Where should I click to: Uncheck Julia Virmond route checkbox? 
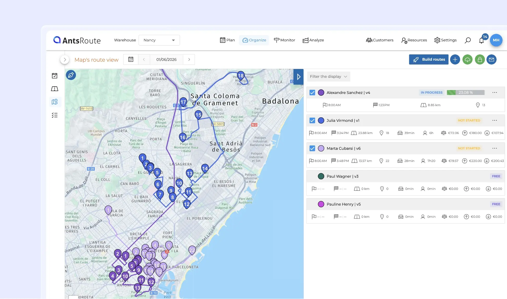point(312,120)
